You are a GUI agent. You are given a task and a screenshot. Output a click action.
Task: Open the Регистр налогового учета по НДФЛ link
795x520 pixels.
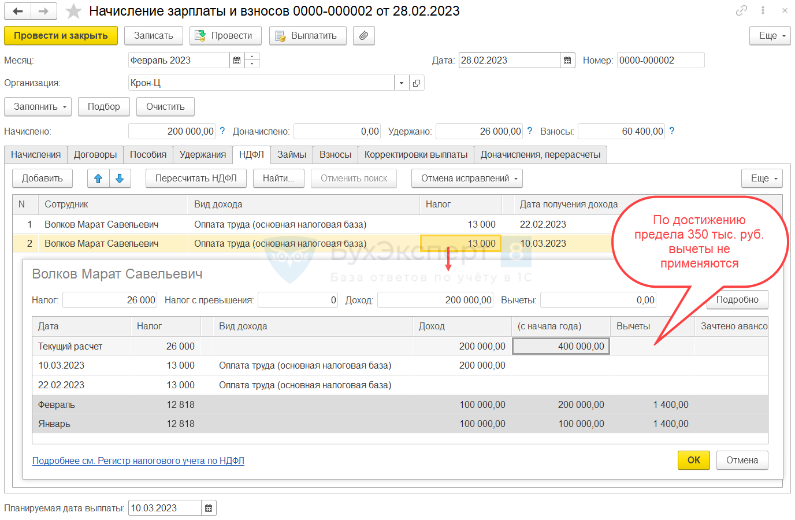[x=138, y=461]
